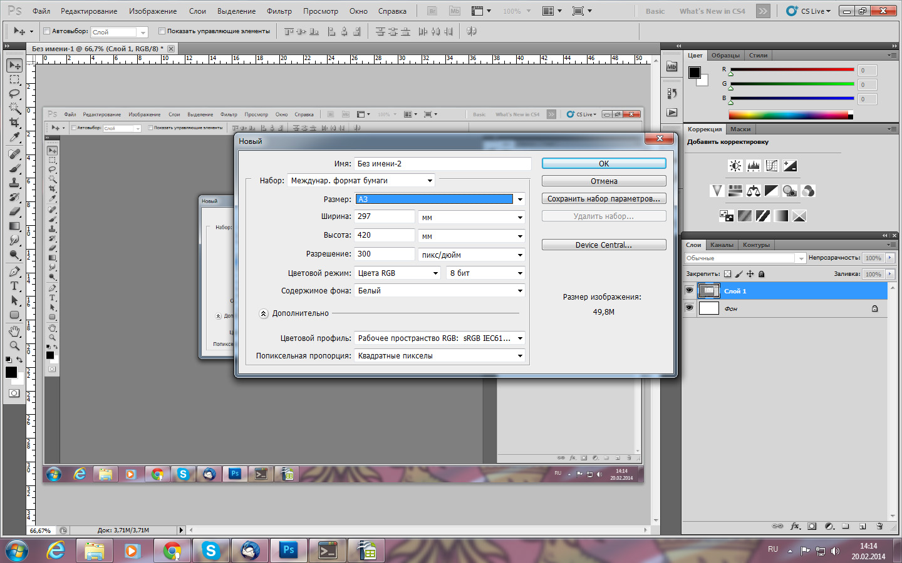Click the Отмена button
This screenshot has width=902, height=563.
[604, 181]
